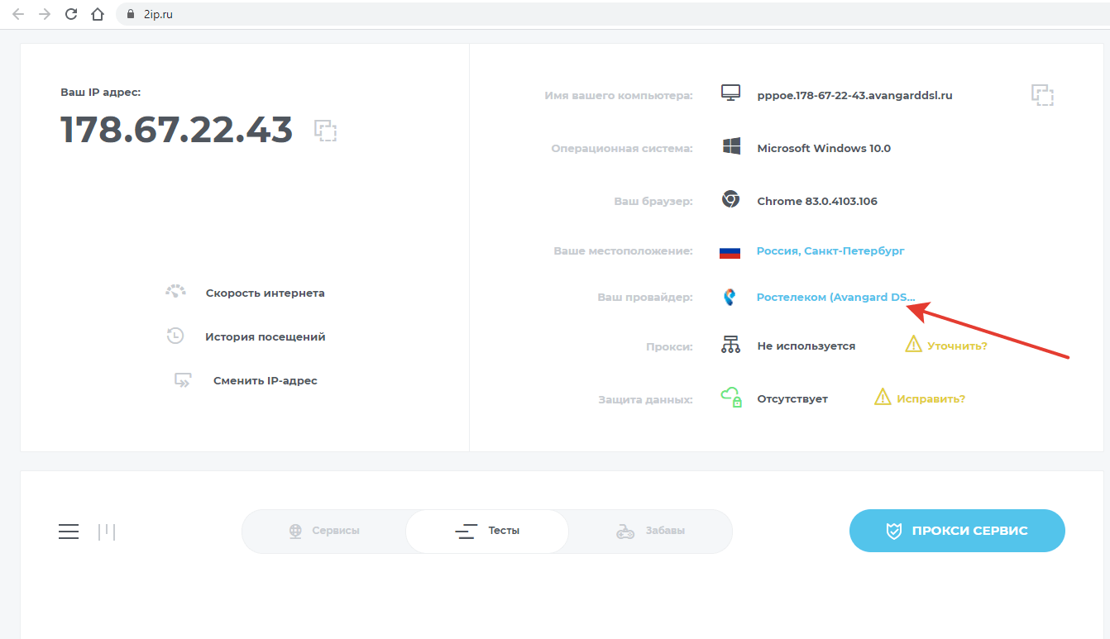1110x639 pixels.
Task: Copy the computer name using its copy icon
Action: pos(1043,95)
